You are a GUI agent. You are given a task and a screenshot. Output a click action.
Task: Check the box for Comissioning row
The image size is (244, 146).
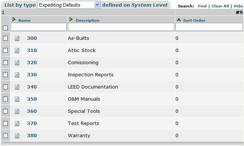[x=5, y=62]
